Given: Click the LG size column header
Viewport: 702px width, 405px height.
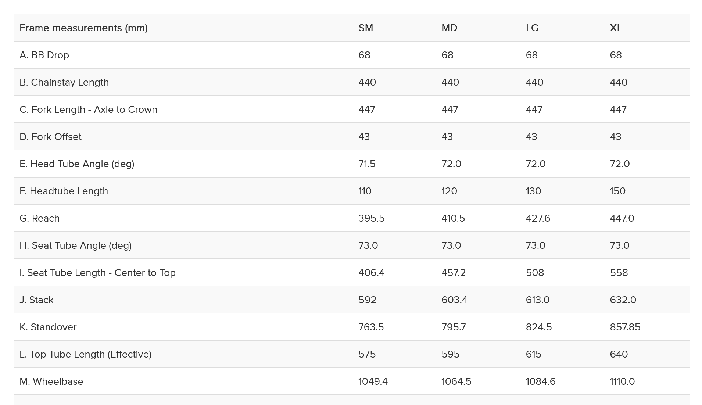Looking at the screenshot, I should pyautogui.click(x=532, y=28).
